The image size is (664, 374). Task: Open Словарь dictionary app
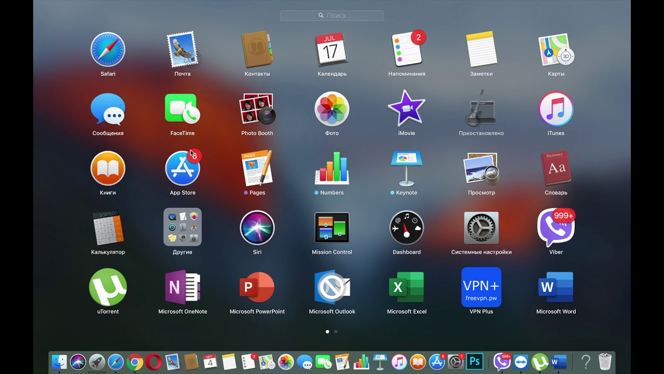(x=556, y=168)
